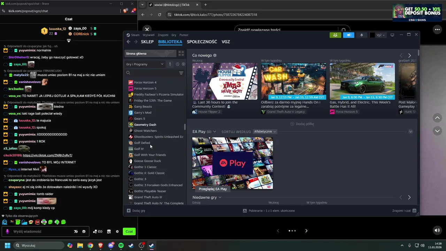Image resolution: width=446 pixels, height=251 pixels.
Task: Close the TikTok photo viewer X
Action: point(147,30)
